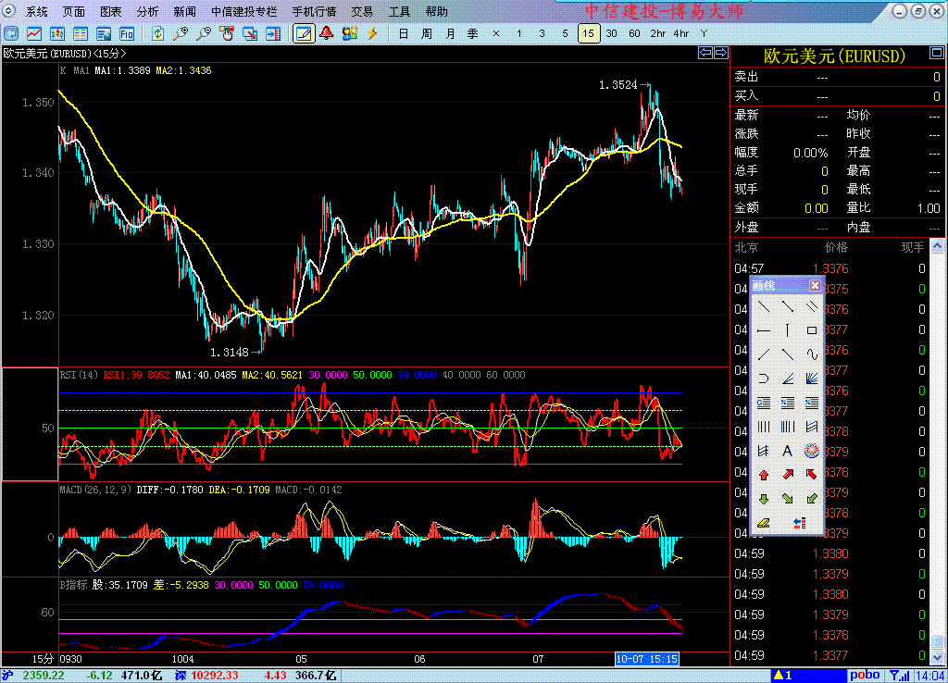
Task: Click the scroll-down arrow of tick list
Action: 938,656
